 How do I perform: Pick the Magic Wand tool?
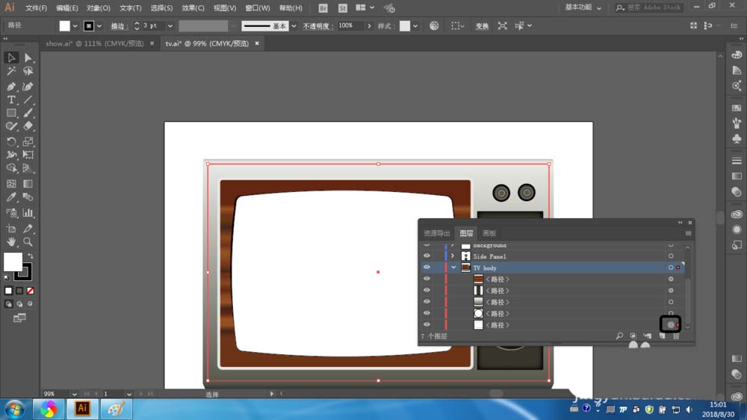coord(11,72)
